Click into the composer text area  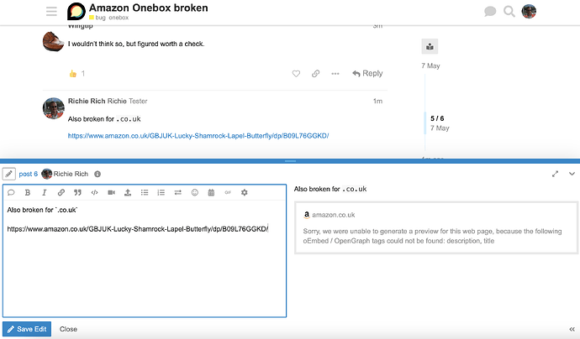(145, 258)
